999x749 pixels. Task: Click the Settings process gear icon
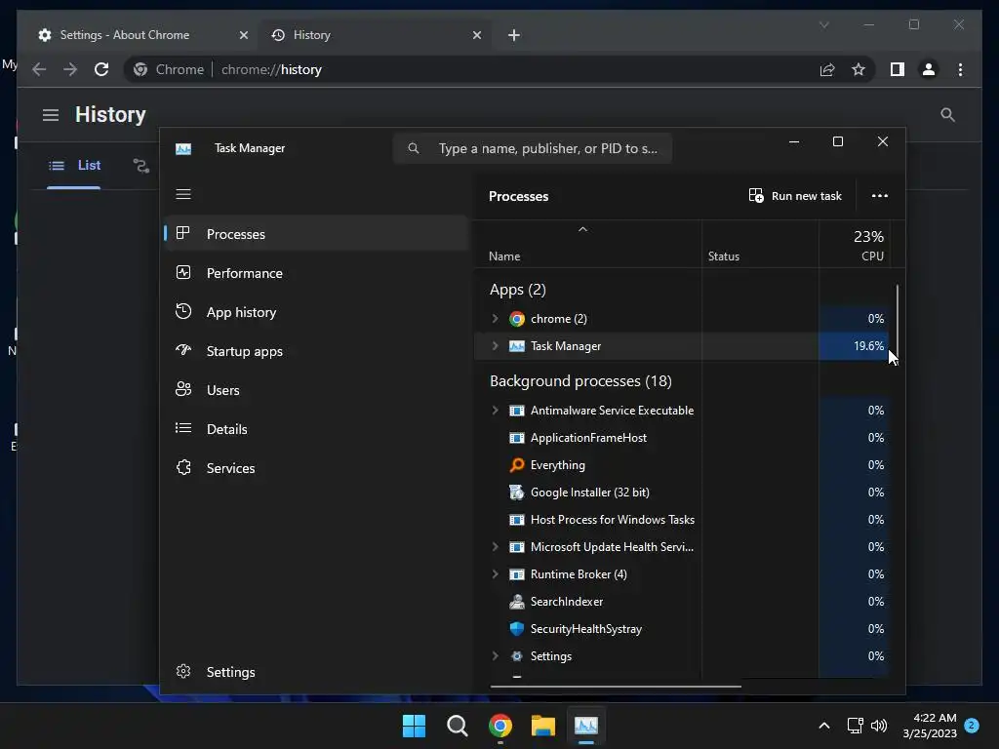(517, 656)
